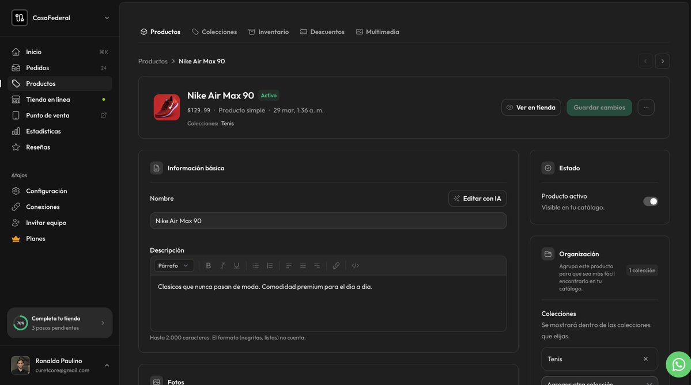Viewport: 691px width, 385px height.
Task: Toggle the Producto activo switch
Action: (651, 201)
